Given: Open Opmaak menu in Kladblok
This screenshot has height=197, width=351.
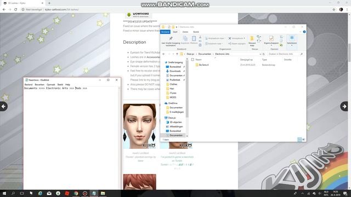Looking at the screenshot, I should tap(51, 85).
